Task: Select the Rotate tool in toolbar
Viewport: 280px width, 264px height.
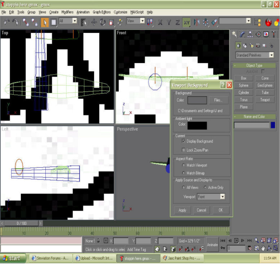Action: click(x=103, y=22)
